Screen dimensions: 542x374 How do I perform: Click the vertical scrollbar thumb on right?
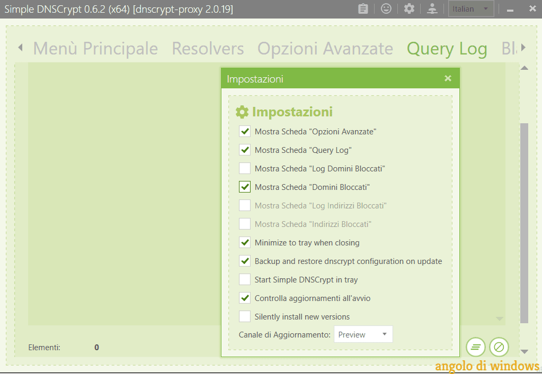tap(524, 222)
